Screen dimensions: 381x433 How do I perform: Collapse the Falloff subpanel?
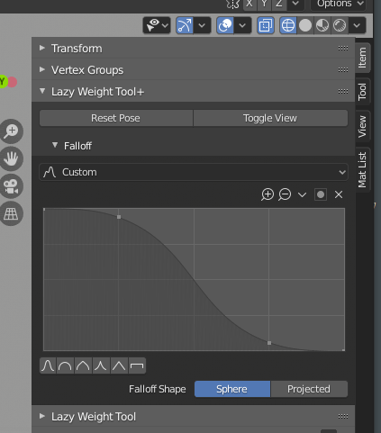[x=55, y=146]
